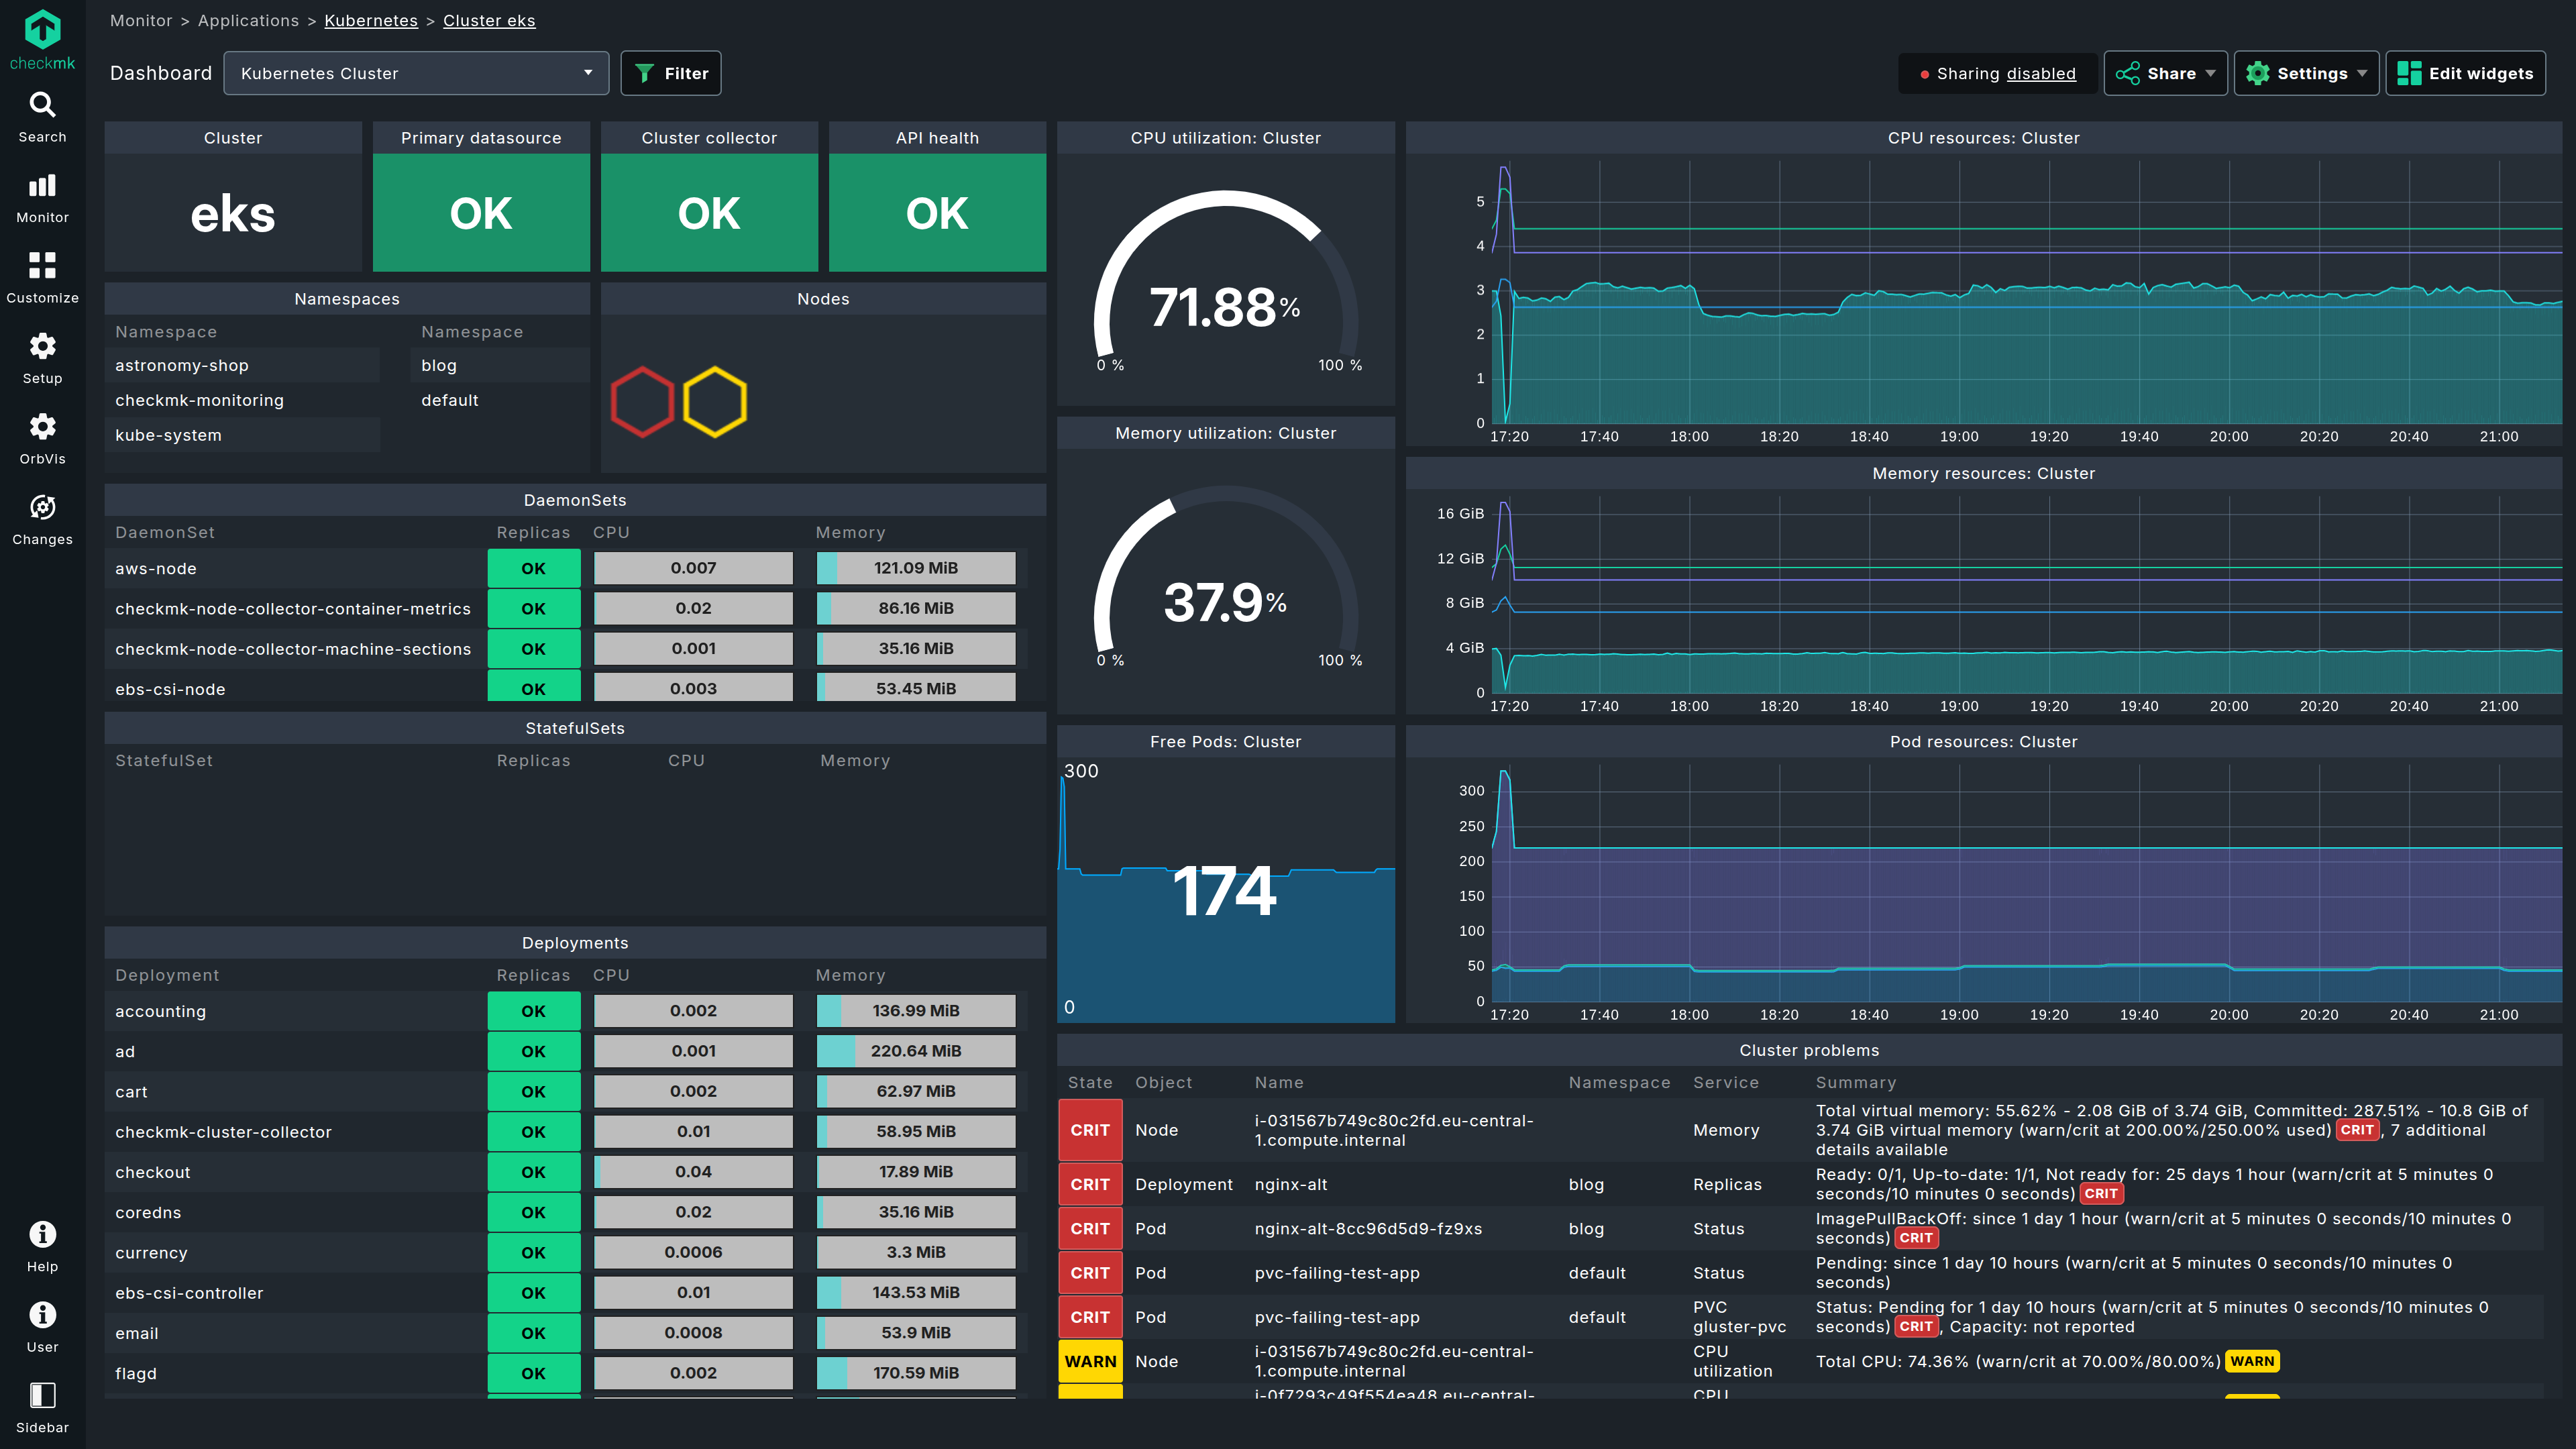The height and width of the screenshot is (1449, 2576).
Task: Click the red hexagon node
Action: [x=642, y=402]
